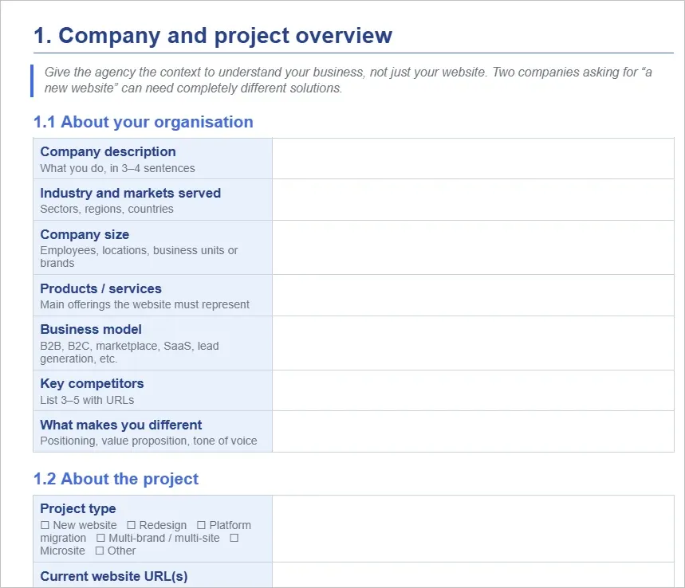Click the Products / services answer cell
Image resolution: width=685 pixels, height=588 pixels.
pyautogui.click(x=473, y=296)
